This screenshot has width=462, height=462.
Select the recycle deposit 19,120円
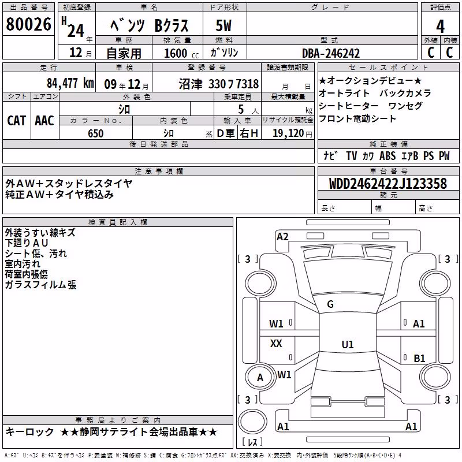[x=293, y=133]
